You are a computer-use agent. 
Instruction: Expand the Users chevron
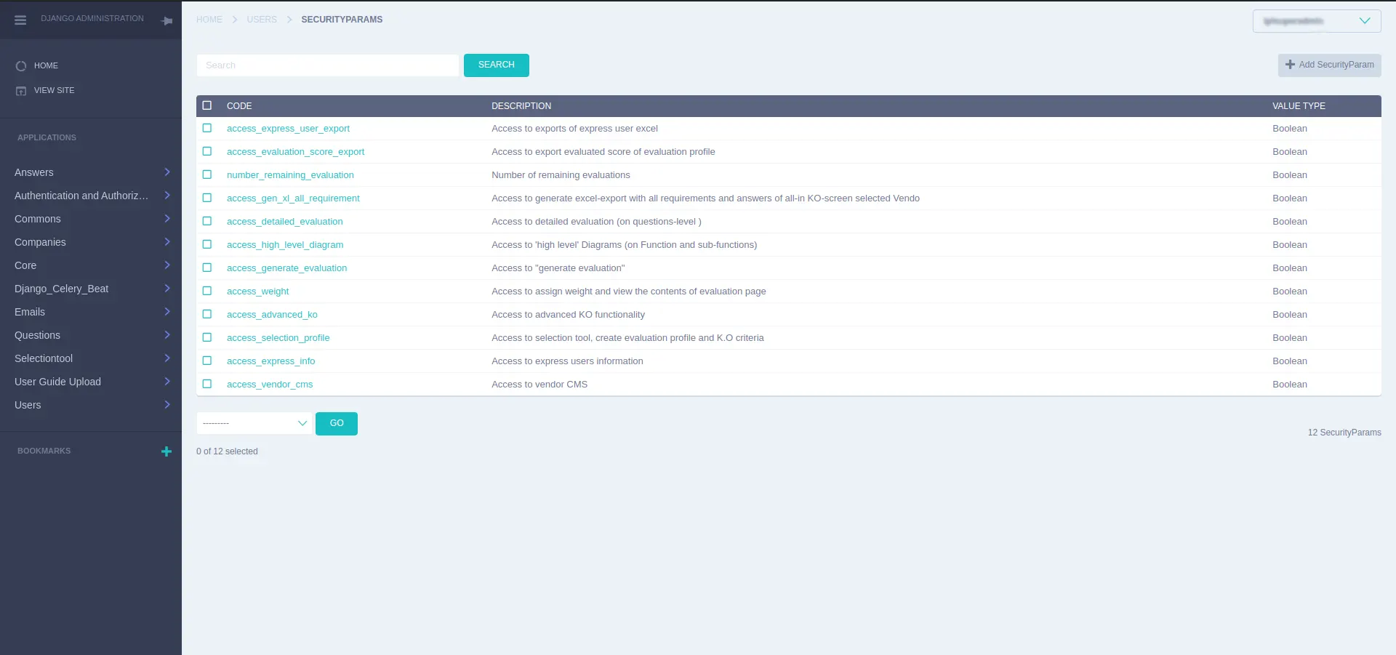tap(167, 405)
